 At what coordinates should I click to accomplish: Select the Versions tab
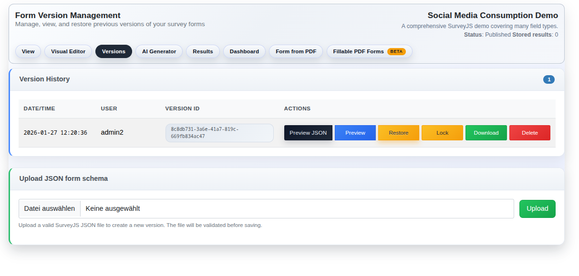click(x=114, y=51)
